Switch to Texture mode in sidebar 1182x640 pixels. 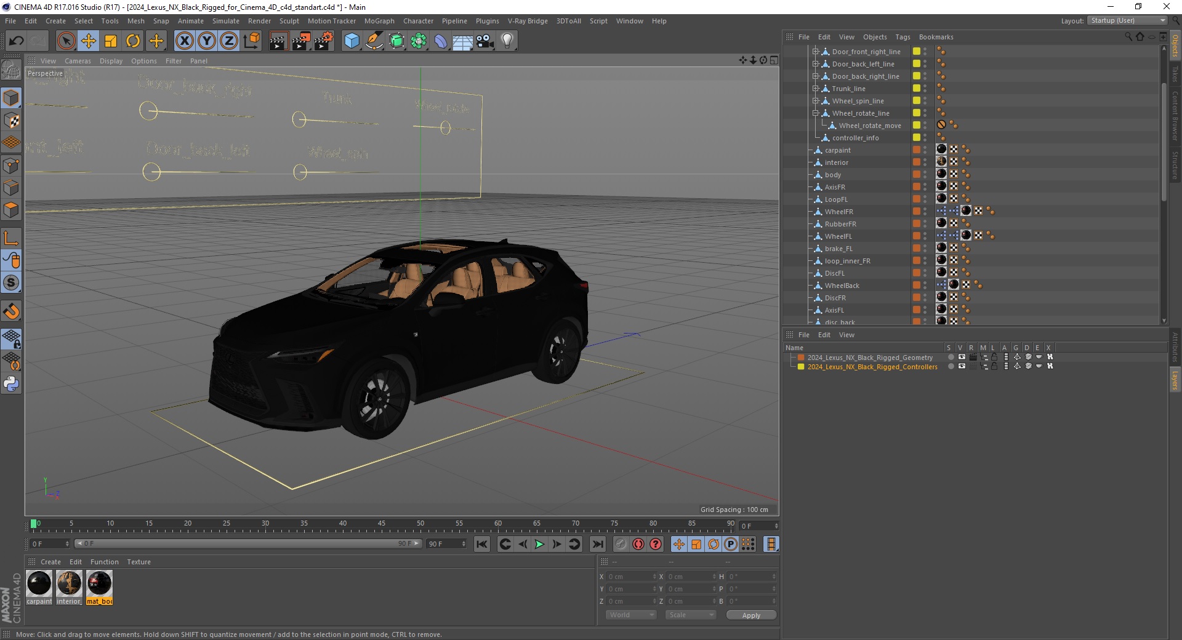coord(11,121)
